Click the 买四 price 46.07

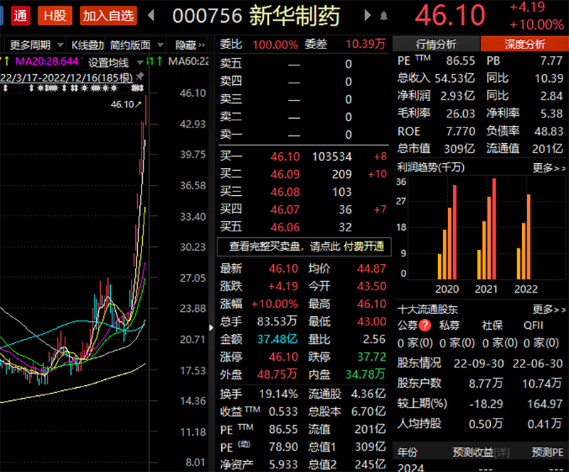285,209
